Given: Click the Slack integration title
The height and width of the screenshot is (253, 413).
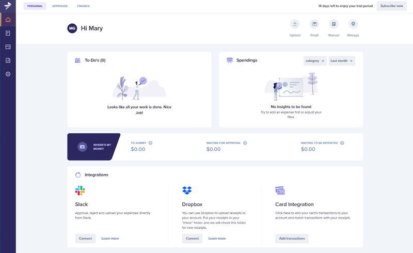Looking at the screenshot, I should [82, 204].
